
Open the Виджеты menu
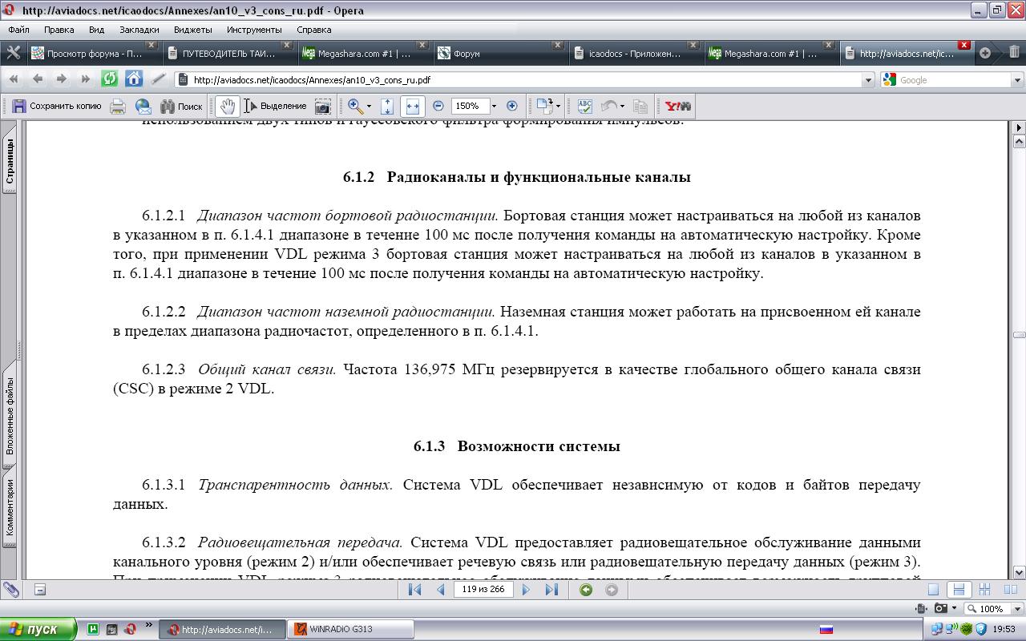[193, 30]
